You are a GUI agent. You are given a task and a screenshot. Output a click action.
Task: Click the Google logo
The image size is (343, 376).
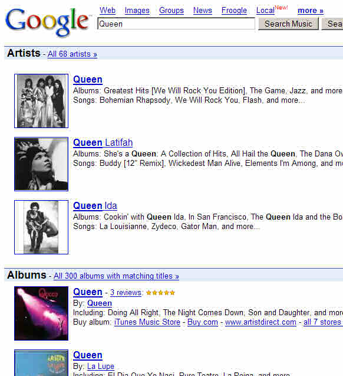pyautogui.click(x=47, y=22)
